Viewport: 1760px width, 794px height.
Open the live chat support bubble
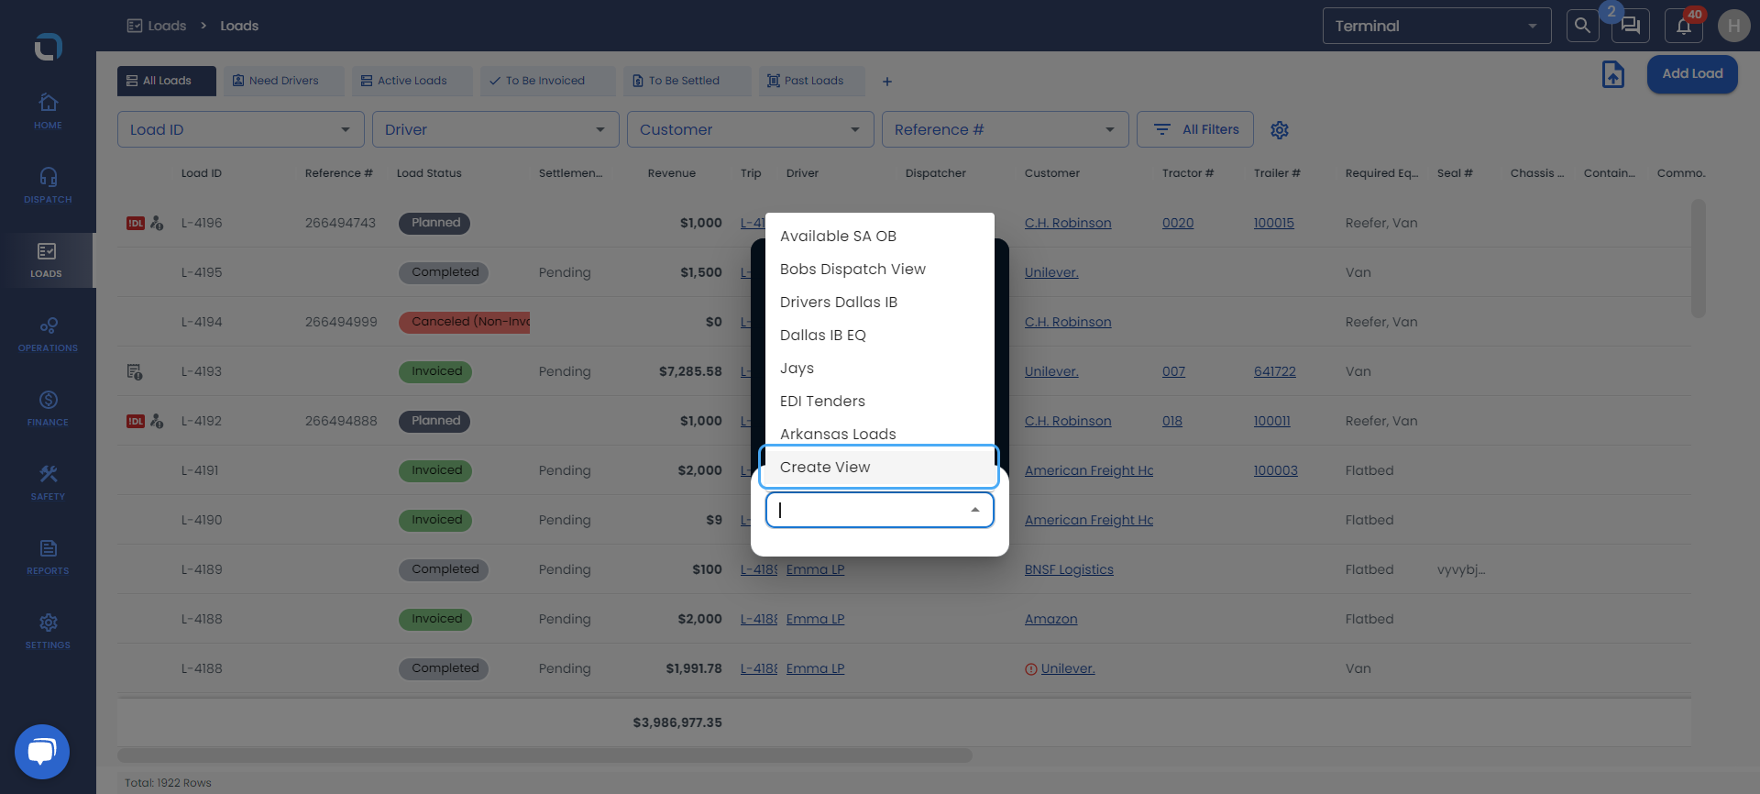42,752
